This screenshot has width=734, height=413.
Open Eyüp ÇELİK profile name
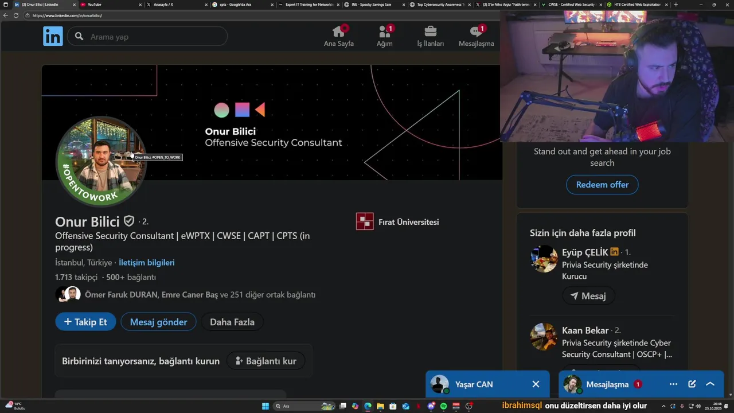click(x=585, y=252)
